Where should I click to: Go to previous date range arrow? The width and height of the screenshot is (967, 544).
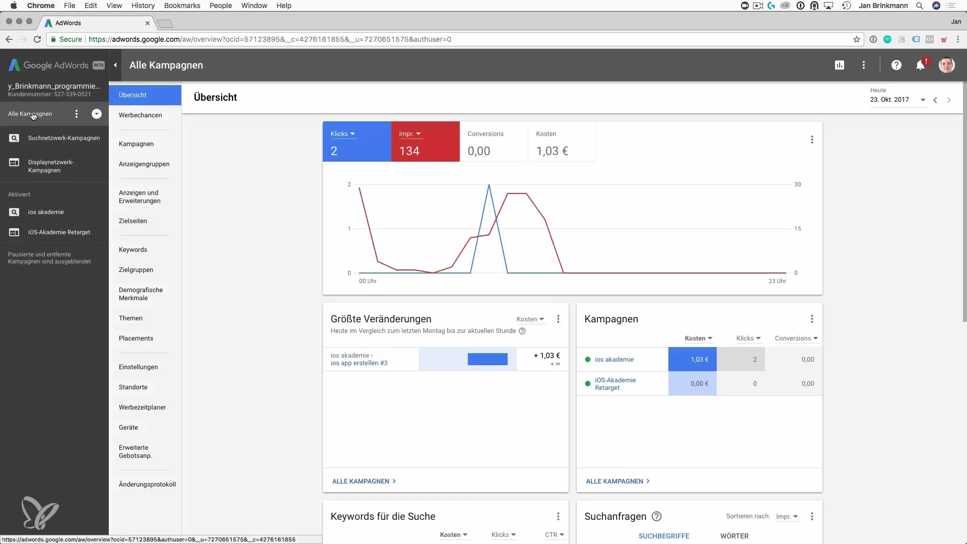tap(935, 100)
